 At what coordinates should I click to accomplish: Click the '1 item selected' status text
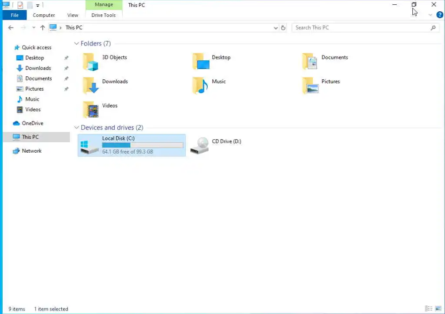pos(51,309)
